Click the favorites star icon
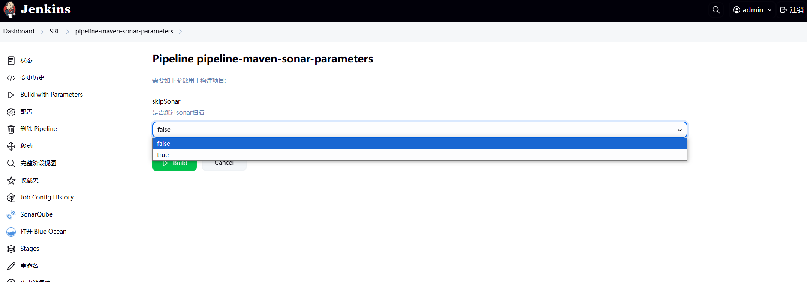Screen dimensions: 807x282 [x=11, y=181]
